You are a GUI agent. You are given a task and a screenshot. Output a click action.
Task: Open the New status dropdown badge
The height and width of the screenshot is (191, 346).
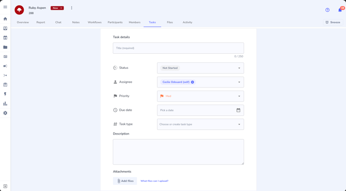pyautogui.click(x=57, y=8)
